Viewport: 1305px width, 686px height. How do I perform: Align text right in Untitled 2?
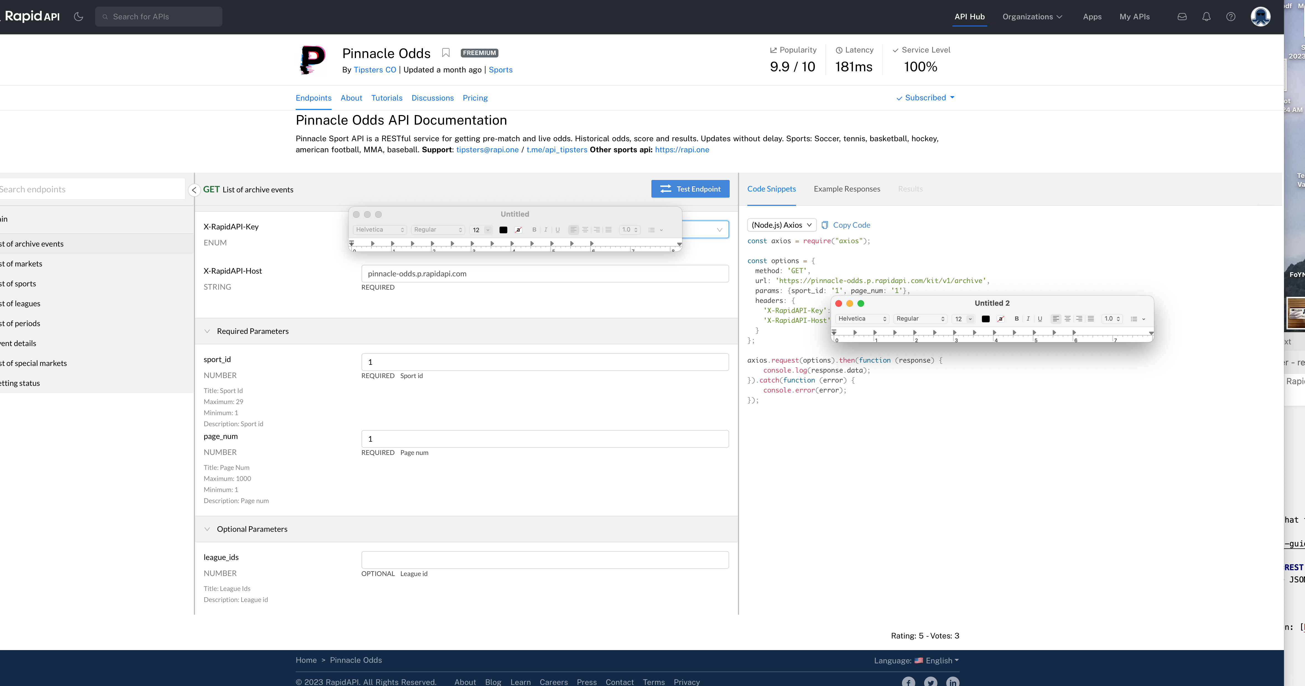click(x=1079, y=319)
